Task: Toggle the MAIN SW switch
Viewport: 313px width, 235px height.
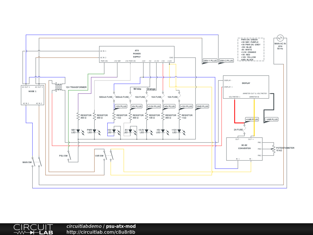Action: pos(36,162)
